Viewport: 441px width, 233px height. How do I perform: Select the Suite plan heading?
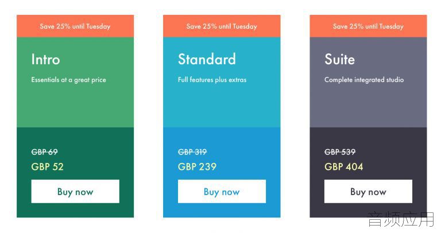[x=339, y=59]
